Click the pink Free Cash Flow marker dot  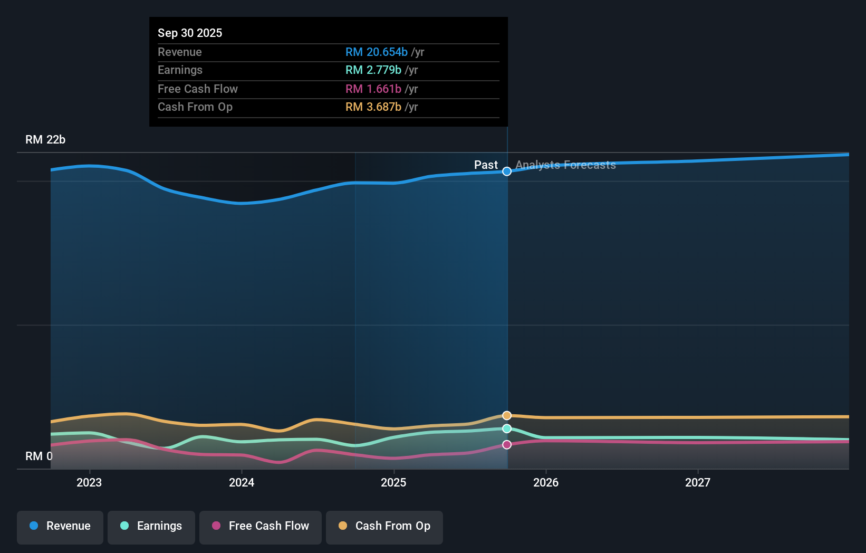click(507, 444)
